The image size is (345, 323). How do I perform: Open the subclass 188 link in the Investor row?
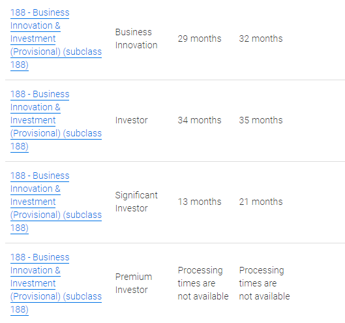56,120
